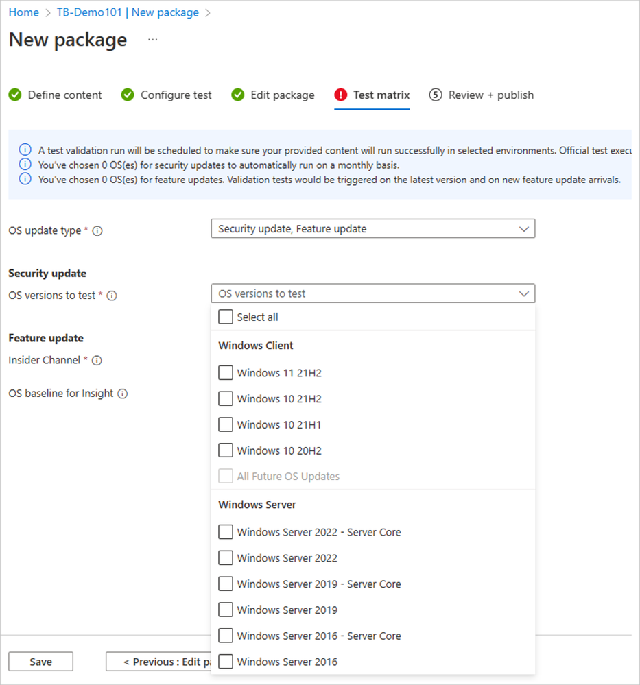Open the Home breadcrumb link

[23, 12]
